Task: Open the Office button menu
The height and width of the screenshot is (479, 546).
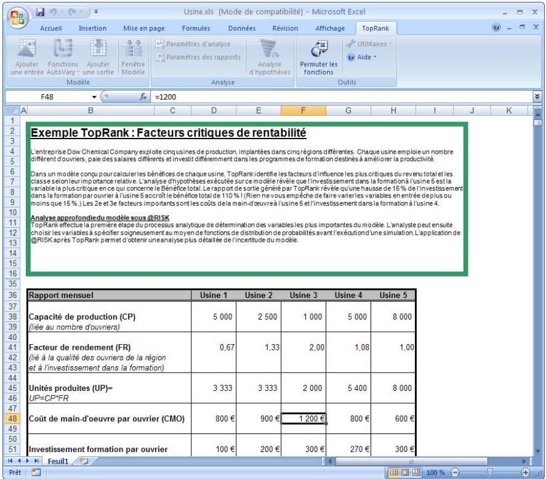Action: (x=18, y=16)
